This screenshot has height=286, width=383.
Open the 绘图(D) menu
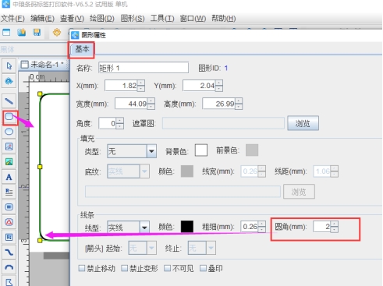tap(102, 19)
